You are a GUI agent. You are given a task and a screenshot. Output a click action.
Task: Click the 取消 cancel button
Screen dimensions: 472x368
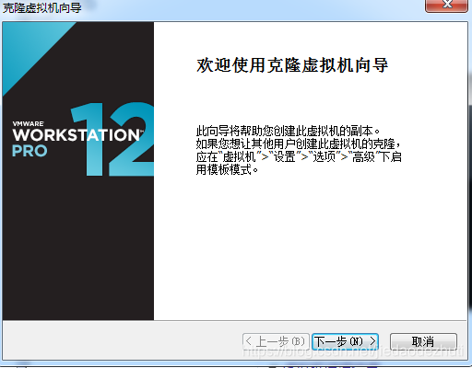coord(423,341)
